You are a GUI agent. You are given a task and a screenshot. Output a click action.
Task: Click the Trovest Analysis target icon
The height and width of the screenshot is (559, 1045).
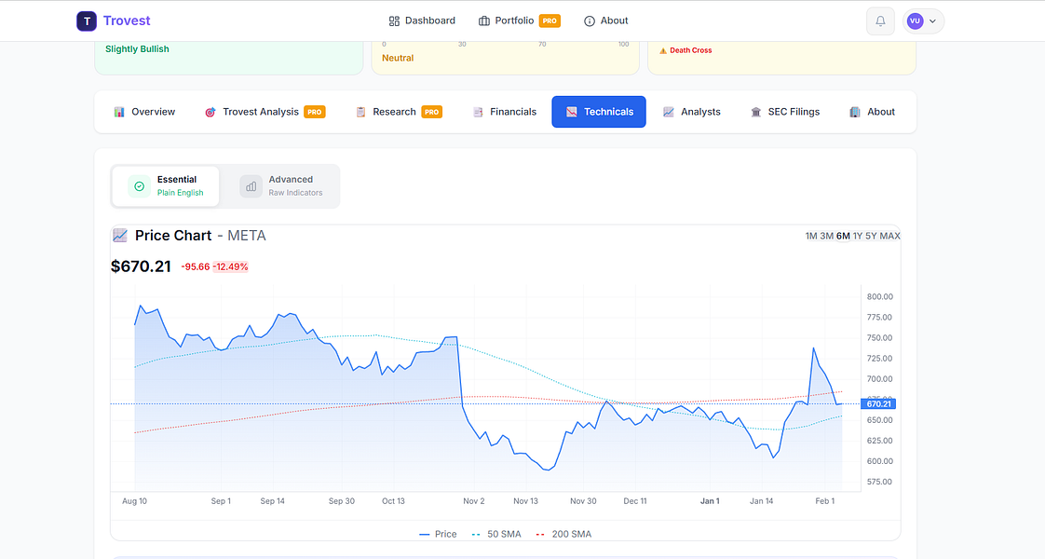coord(210,112)
